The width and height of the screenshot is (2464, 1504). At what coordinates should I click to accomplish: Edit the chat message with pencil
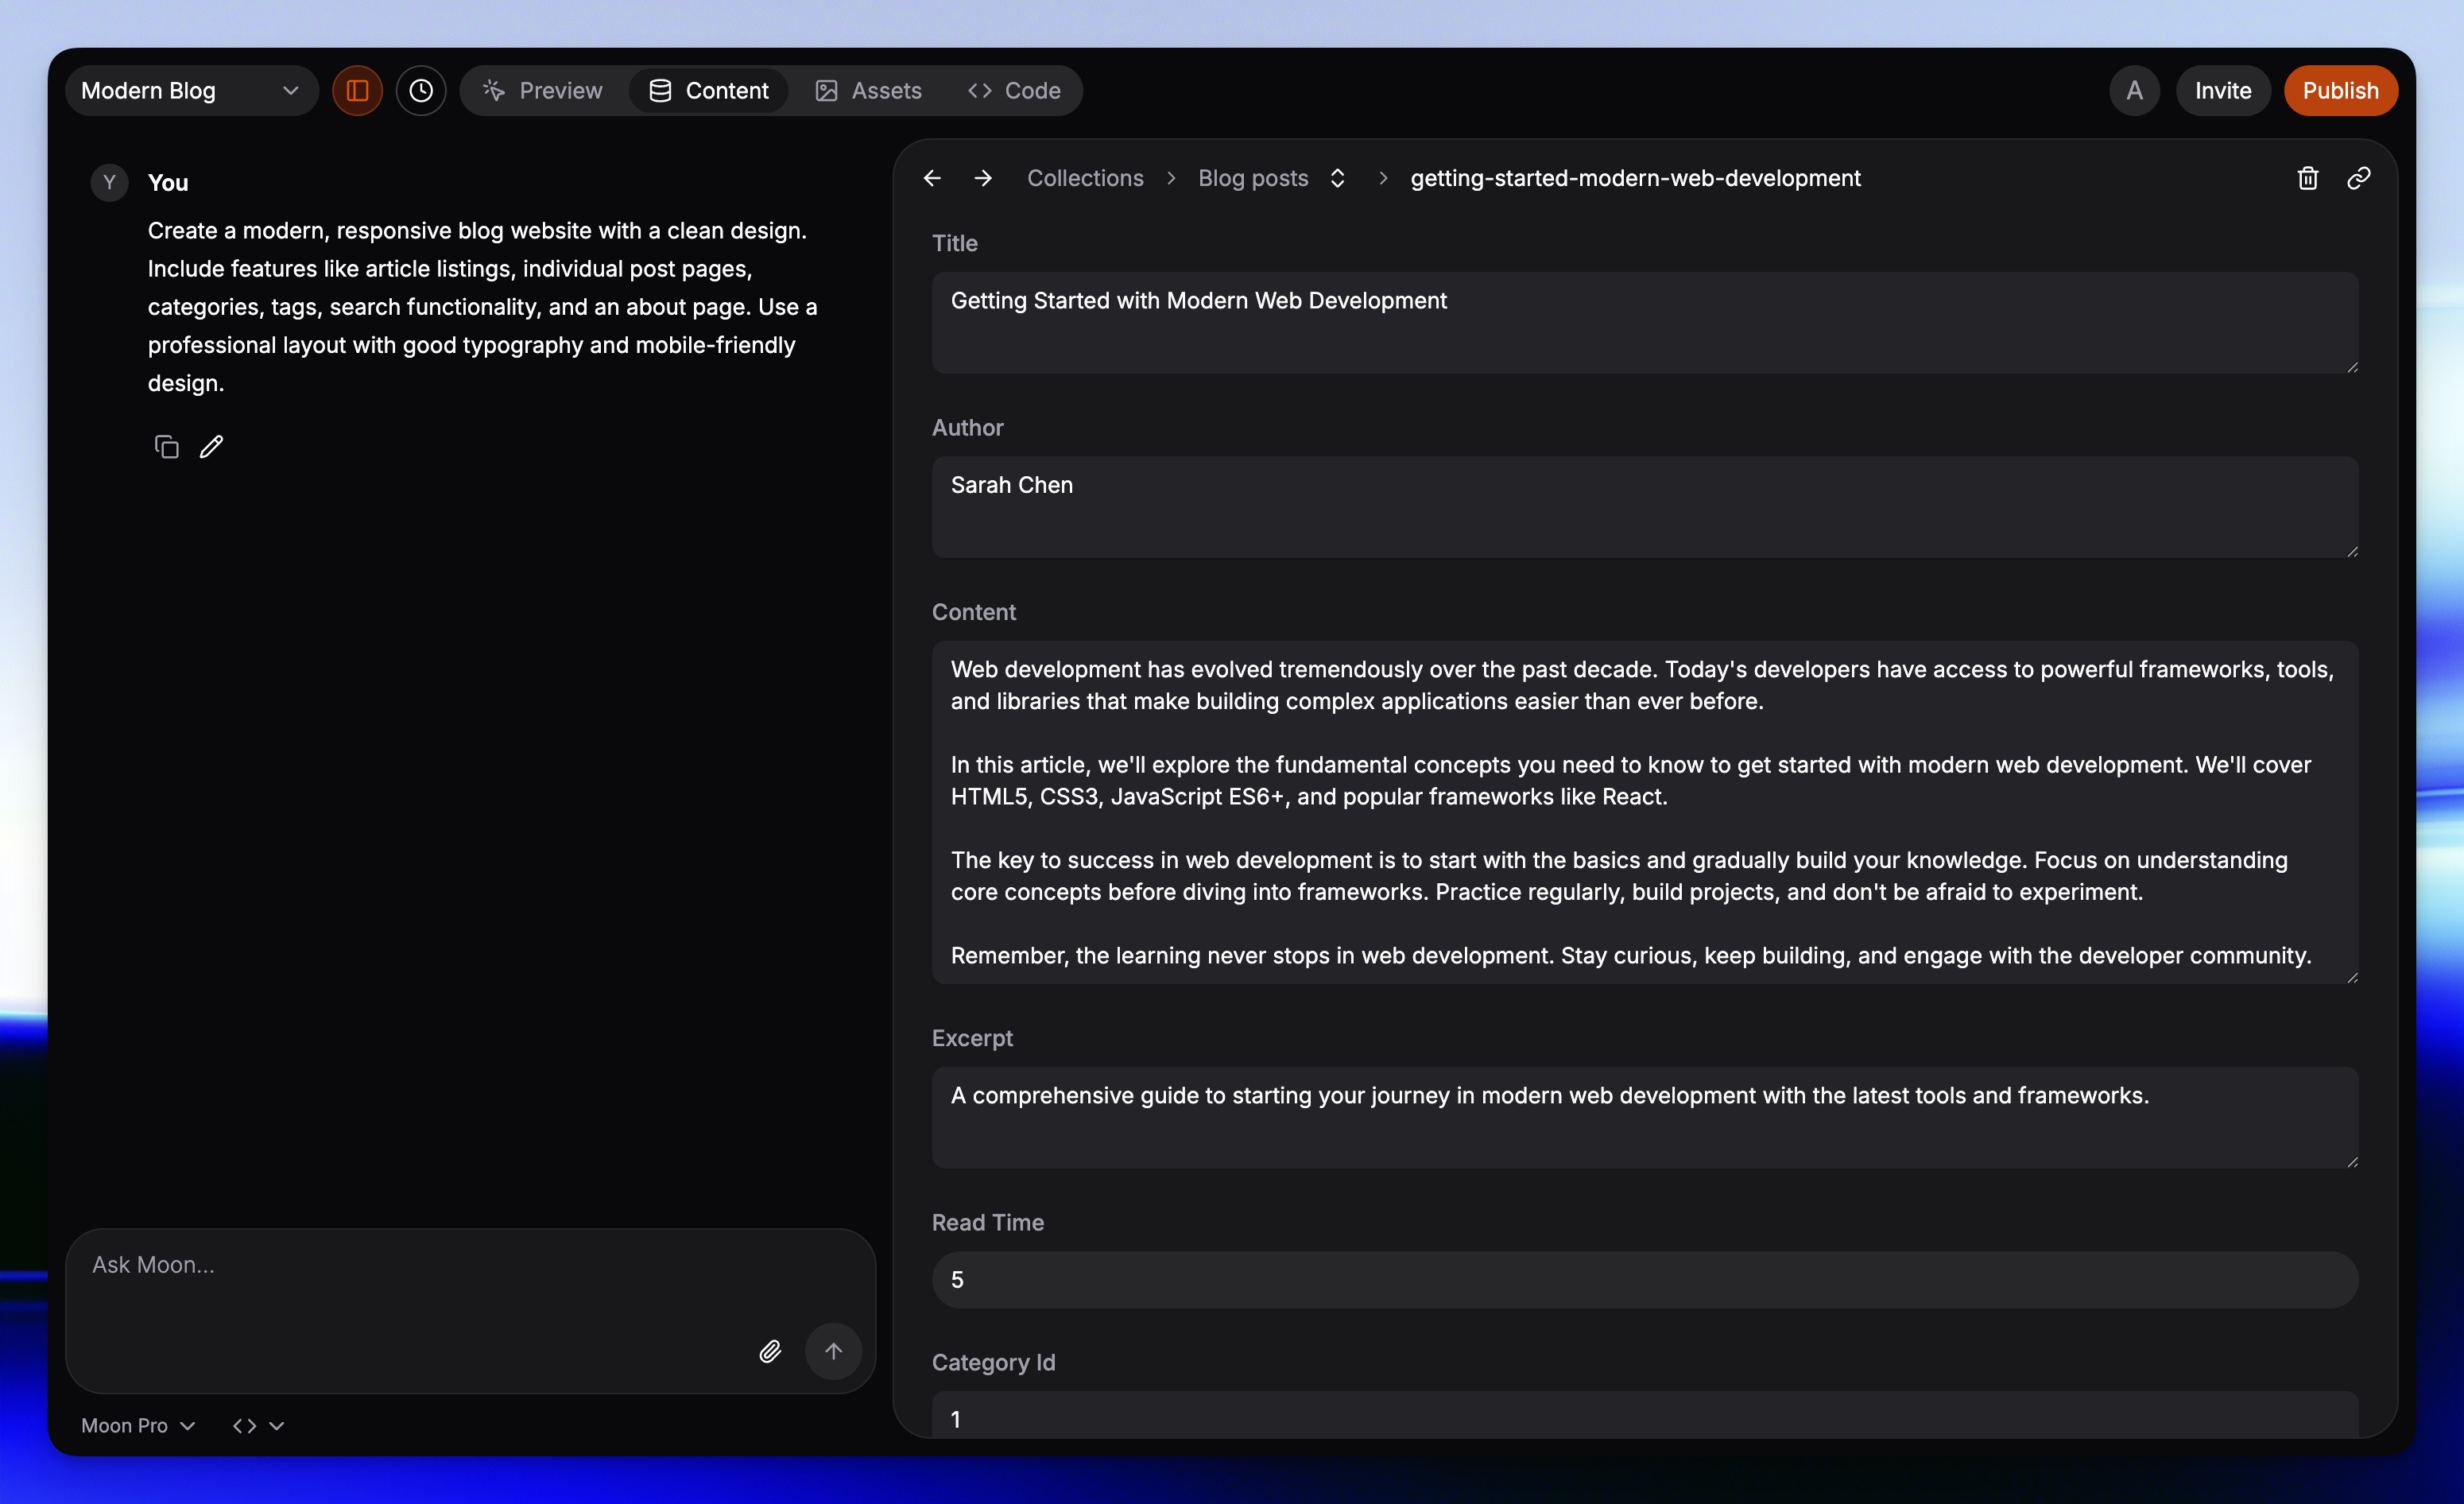pos(211,446)
